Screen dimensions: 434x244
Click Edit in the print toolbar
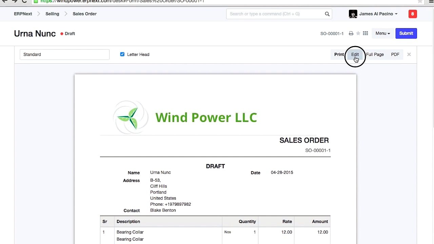pos(355,54)
